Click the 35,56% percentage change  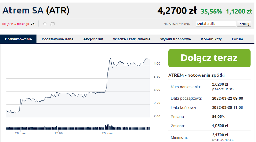211,11
